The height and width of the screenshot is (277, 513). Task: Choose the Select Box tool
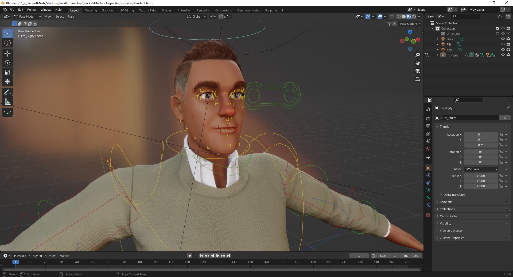(x=7, y=34)
